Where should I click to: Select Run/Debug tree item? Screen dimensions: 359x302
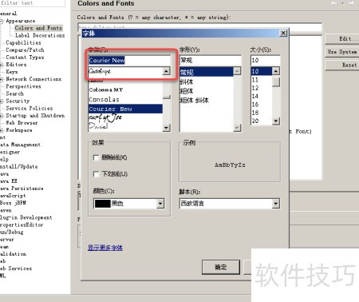tap(12, 232)
